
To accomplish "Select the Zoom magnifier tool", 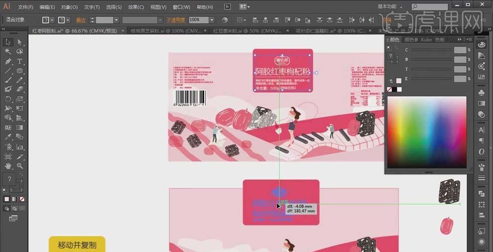I will pyautogui.click(x=19, y=165).
